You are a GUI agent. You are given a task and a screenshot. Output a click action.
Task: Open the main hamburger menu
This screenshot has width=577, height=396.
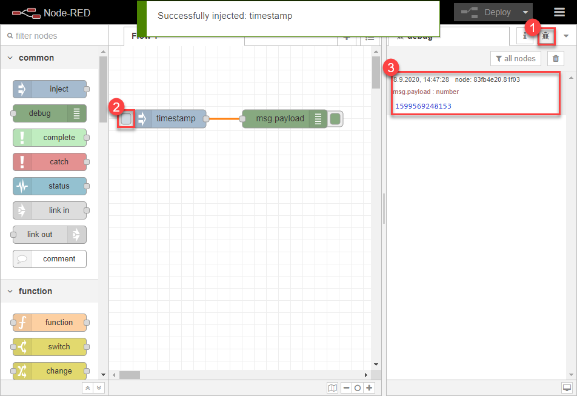(561, 12)
